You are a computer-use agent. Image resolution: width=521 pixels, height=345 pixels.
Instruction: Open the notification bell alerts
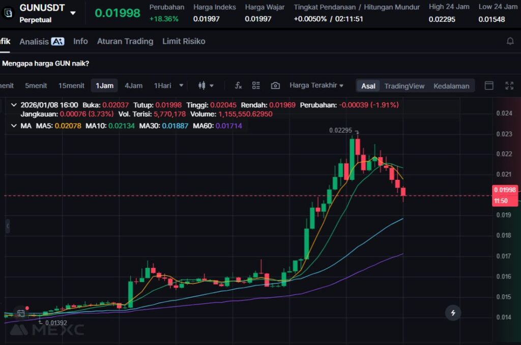point(510,41)
